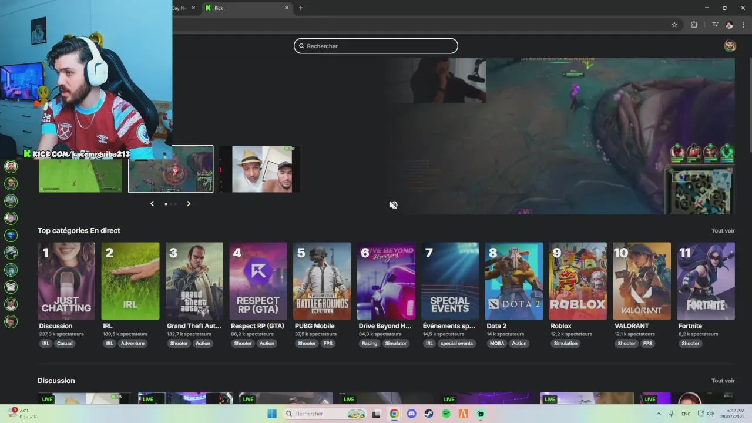752x423 pixels.
Task: Close the Kick browser tab
Action: (x=287, y=8)
